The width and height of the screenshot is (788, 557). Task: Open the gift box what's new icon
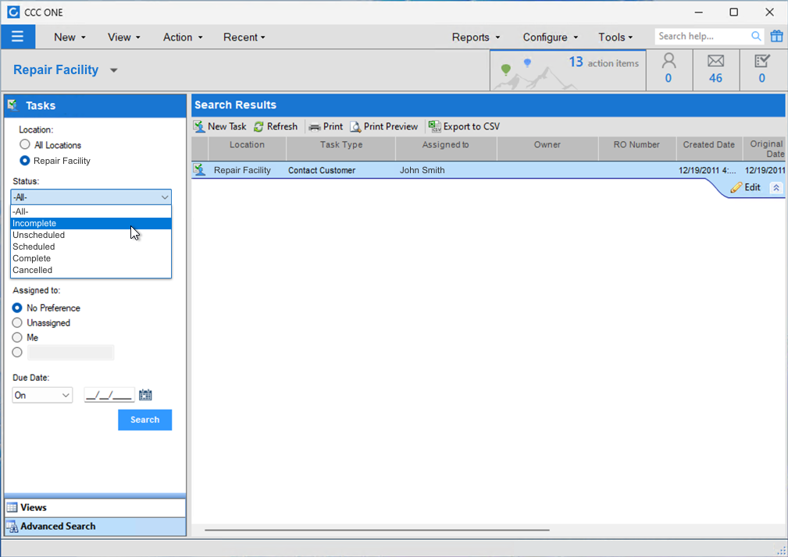tap(776, 36)
